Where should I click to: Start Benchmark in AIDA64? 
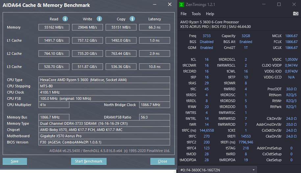89,161
